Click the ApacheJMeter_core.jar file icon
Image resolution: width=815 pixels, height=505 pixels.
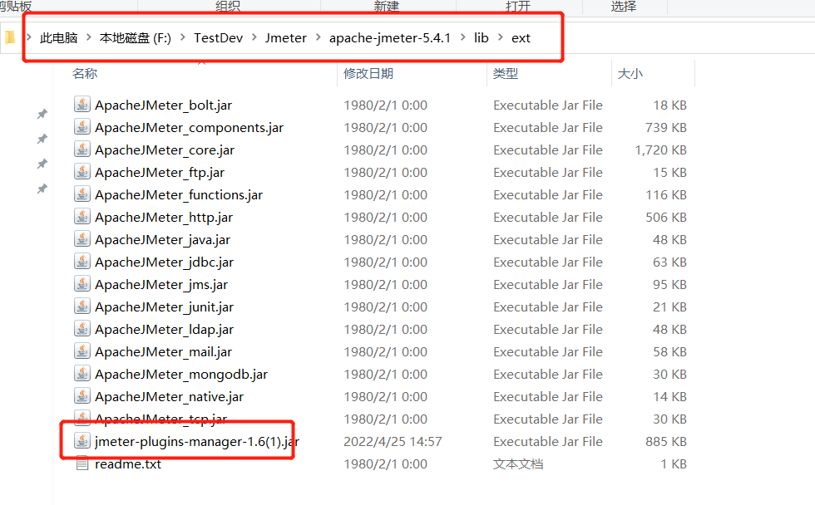[x=81, y=149]
